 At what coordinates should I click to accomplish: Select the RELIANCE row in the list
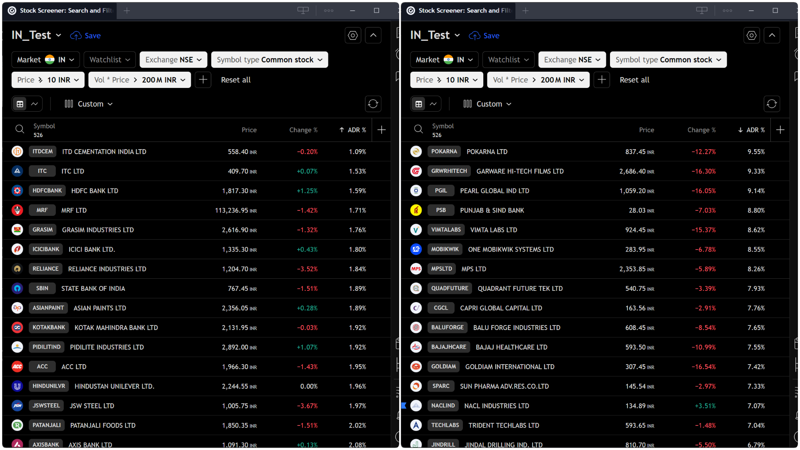[x=107, y=269]
